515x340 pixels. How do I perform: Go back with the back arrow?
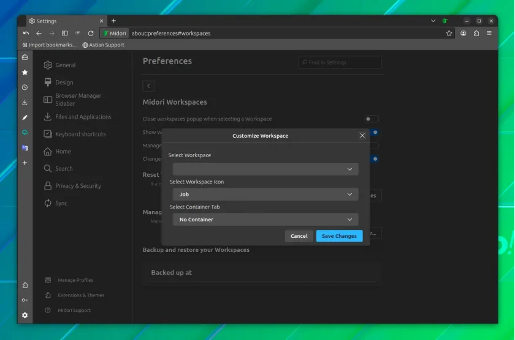[39, 33]
